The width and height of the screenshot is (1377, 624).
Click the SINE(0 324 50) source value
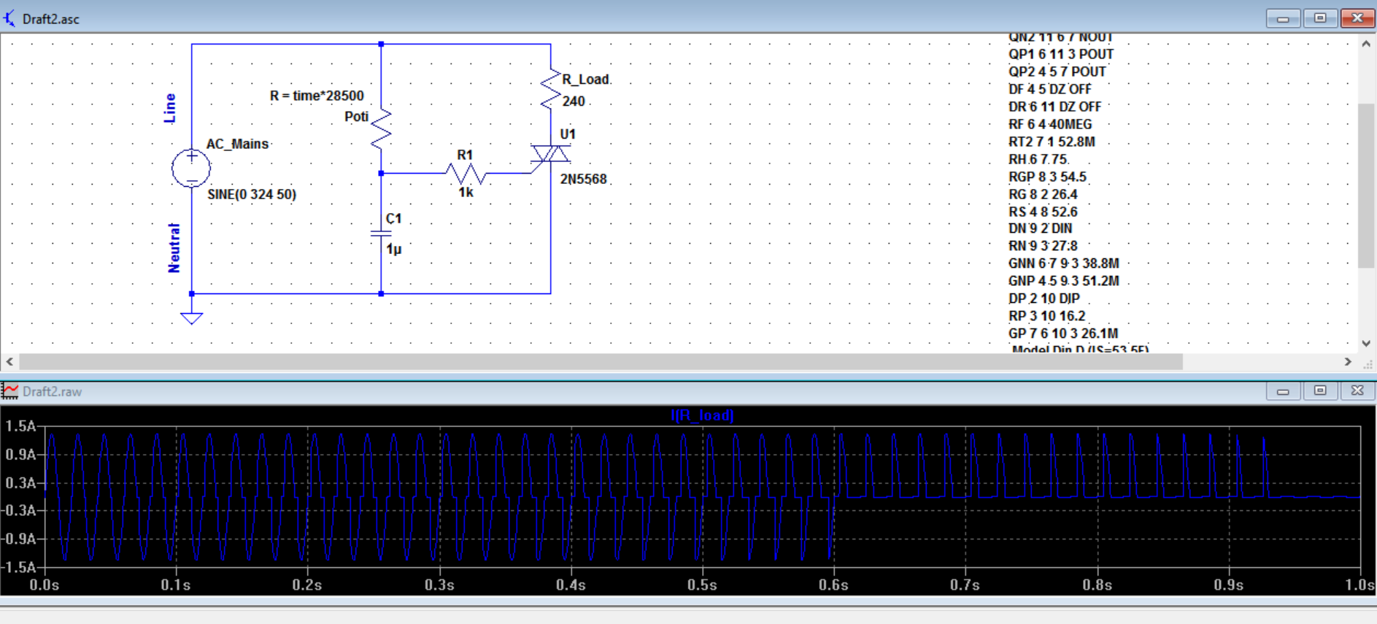(x=252, y=194)
